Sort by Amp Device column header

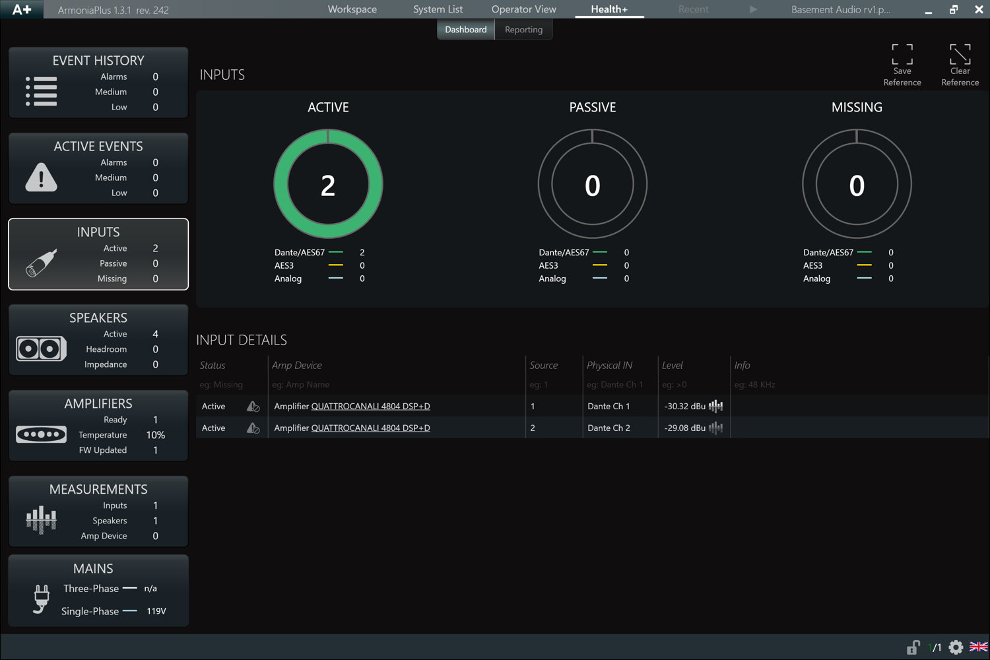pyautogui.click(x=297, y=366)
